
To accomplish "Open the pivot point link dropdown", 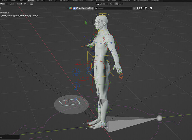I will pos(112,4).
